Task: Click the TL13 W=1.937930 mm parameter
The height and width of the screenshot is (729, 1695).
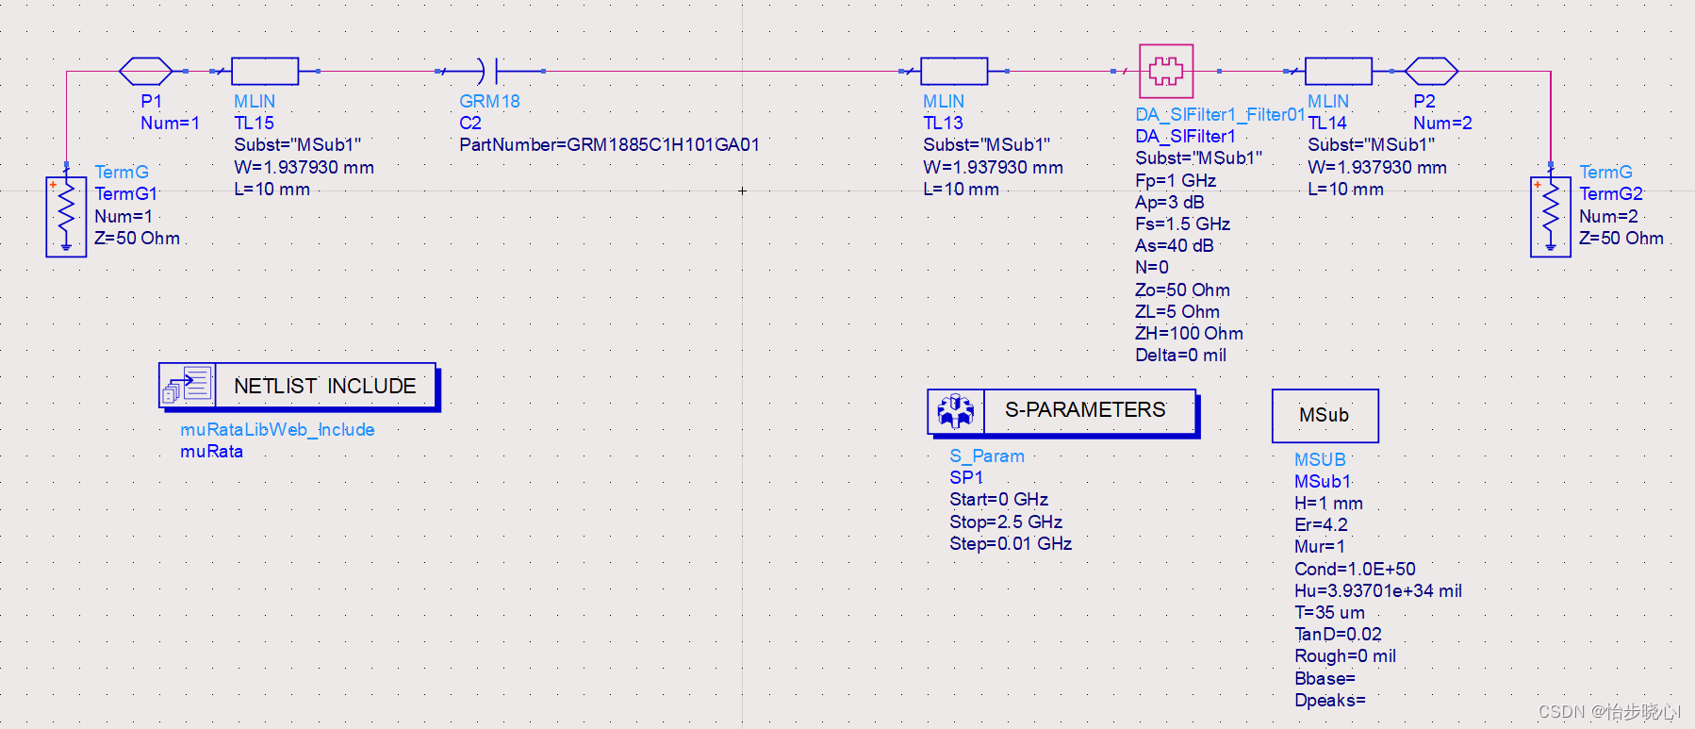Action: click(993, 167)
